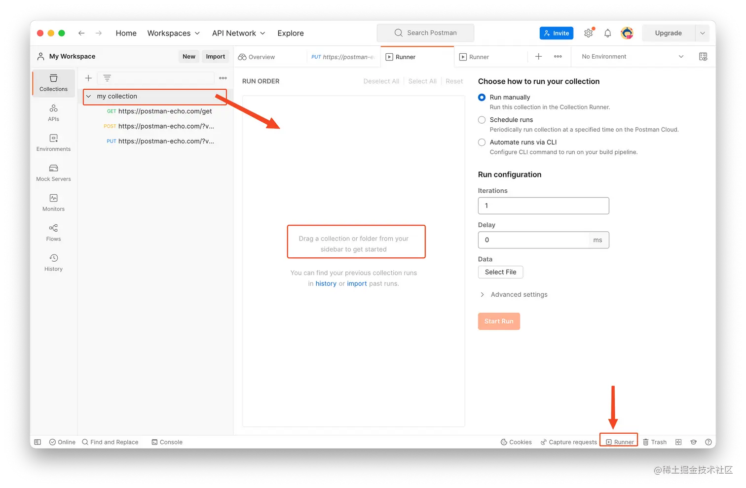Click the Invite button
The width and height of the screenshot is (746, 488).
pos(557,33)
